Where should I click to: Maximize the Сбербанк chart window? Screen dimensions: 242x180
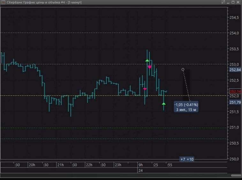click(x=232, y=2)
